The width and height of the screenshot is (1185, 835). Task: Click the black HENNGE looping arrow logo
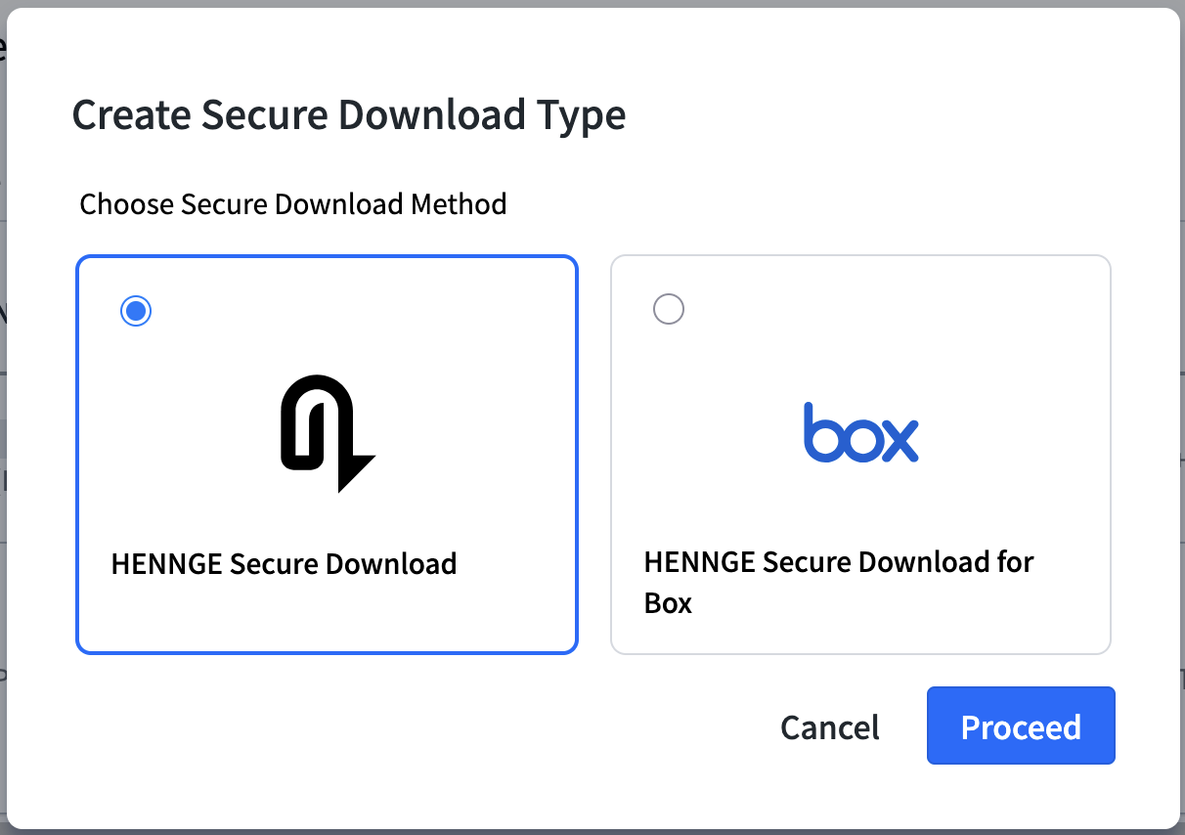pyautogui.click(x=328, y=434)
